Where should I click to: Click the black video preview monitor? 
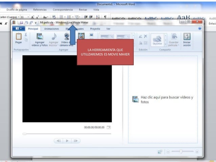tap(67, 89)
